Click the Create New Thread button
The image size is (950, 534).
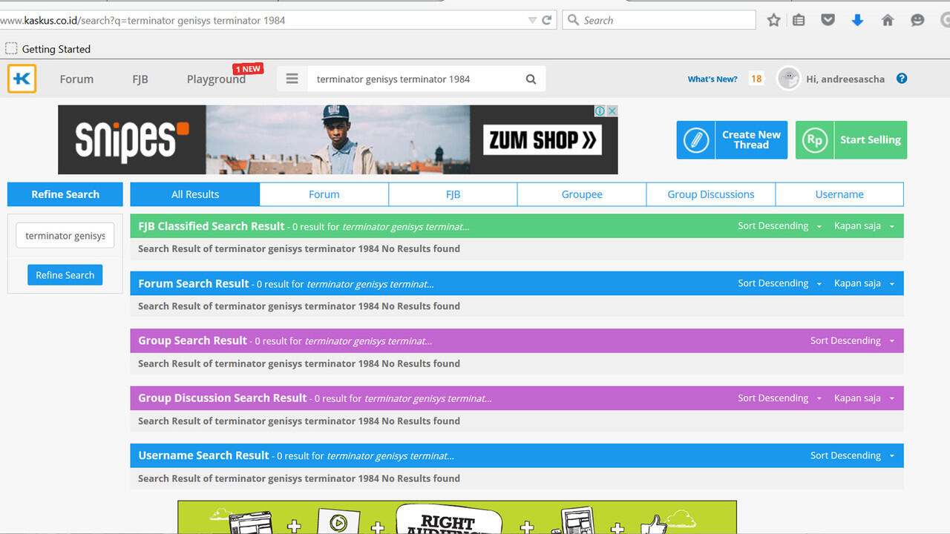click(x=733, y=140)
